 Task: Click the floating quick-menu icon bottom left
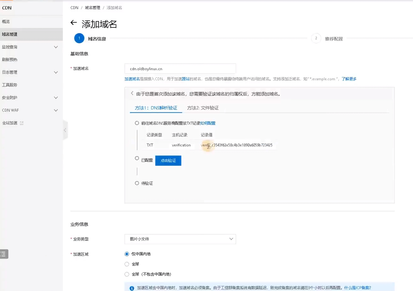coord(4,254)
